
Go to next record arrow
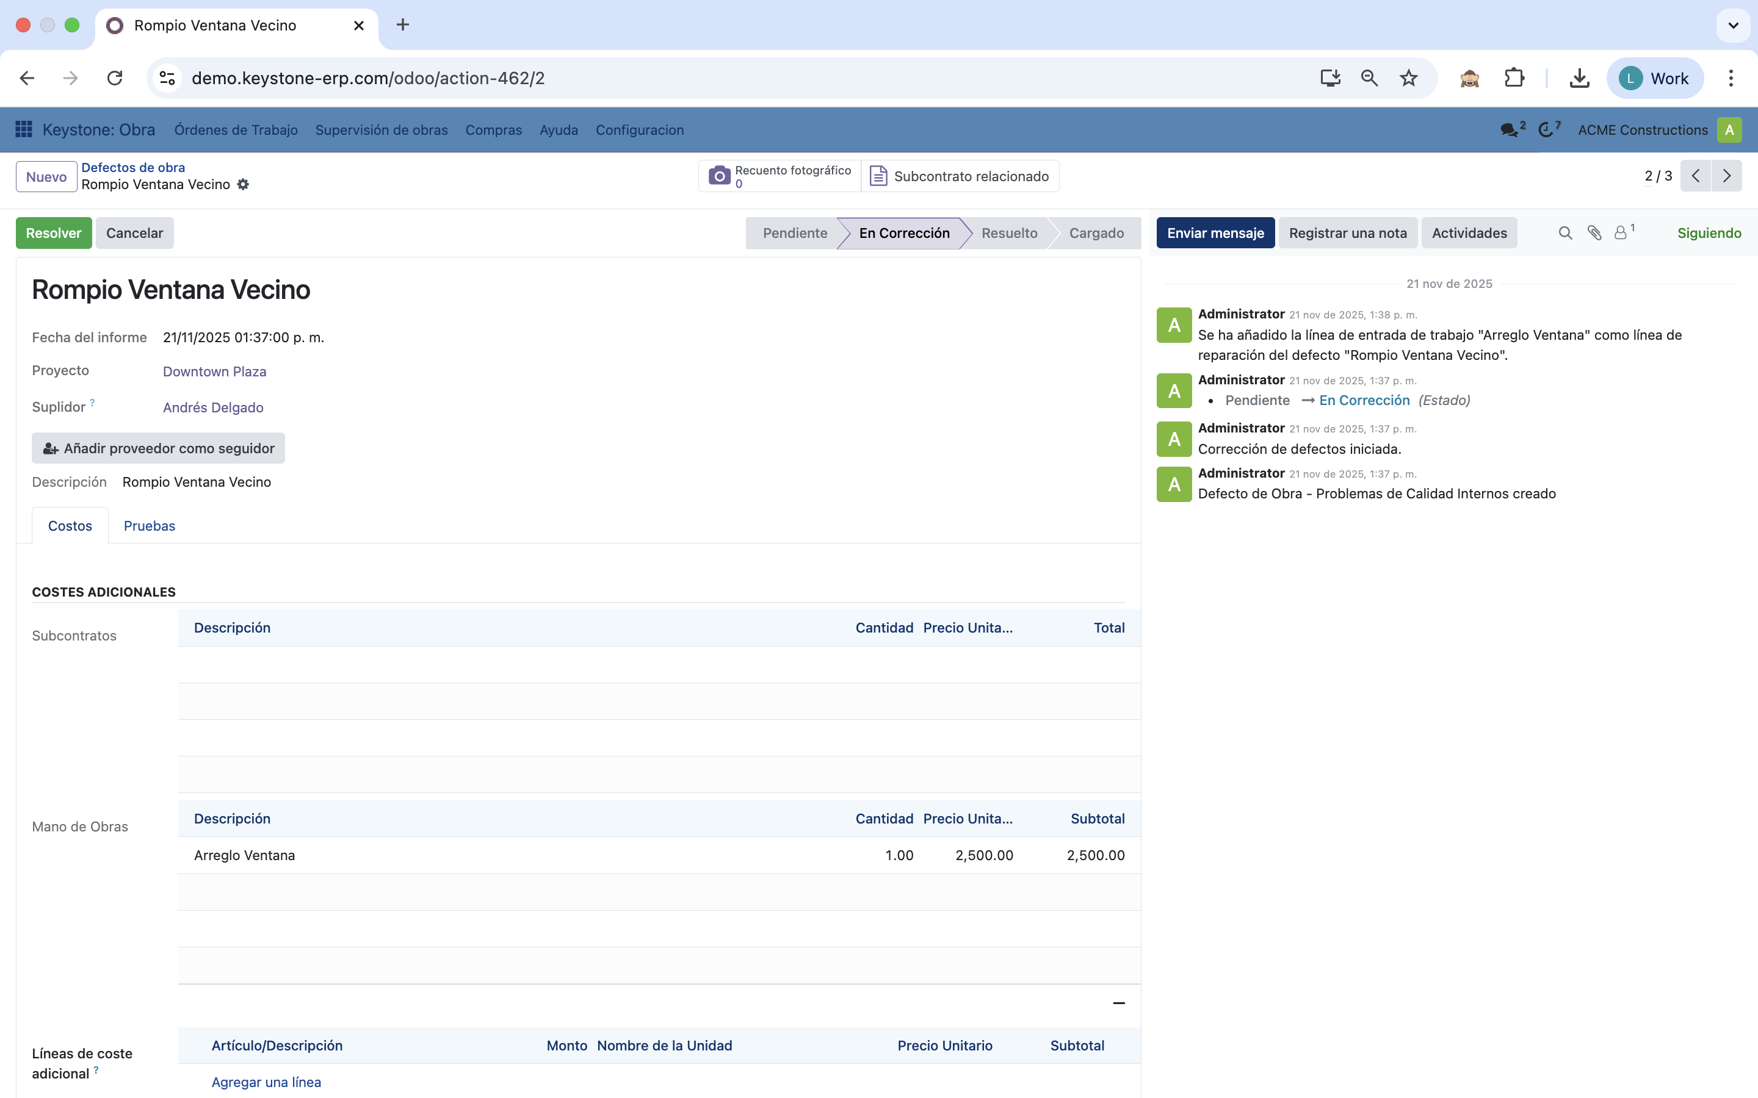(x=1727, y=176)
